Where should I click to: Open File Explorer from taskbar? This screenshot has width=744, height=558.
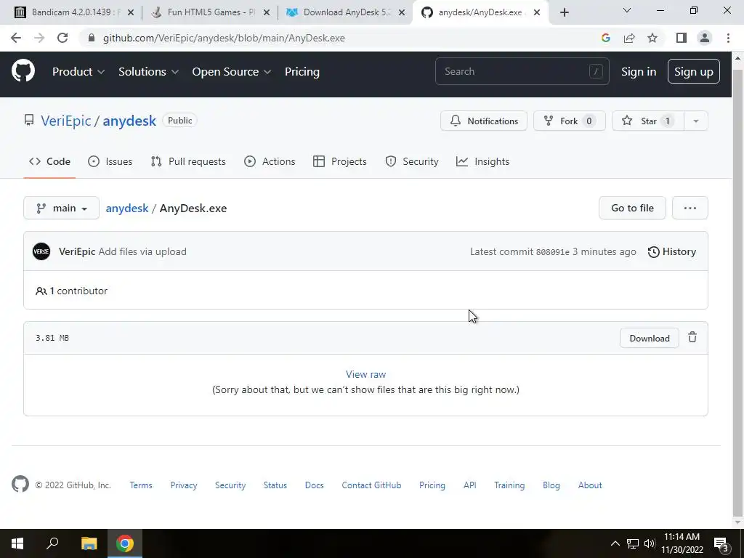[89, 543]
